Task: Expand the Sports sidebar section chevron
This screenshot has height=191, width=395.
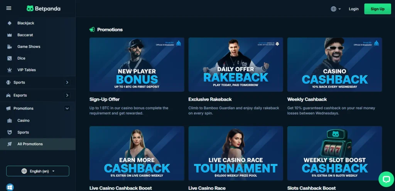Action: click(x=67, y=82)
